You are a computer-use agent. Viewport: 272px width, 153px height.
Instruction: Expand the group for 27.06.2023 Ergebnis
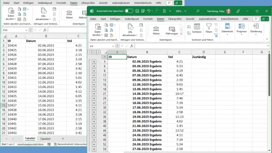click(94, 149)
